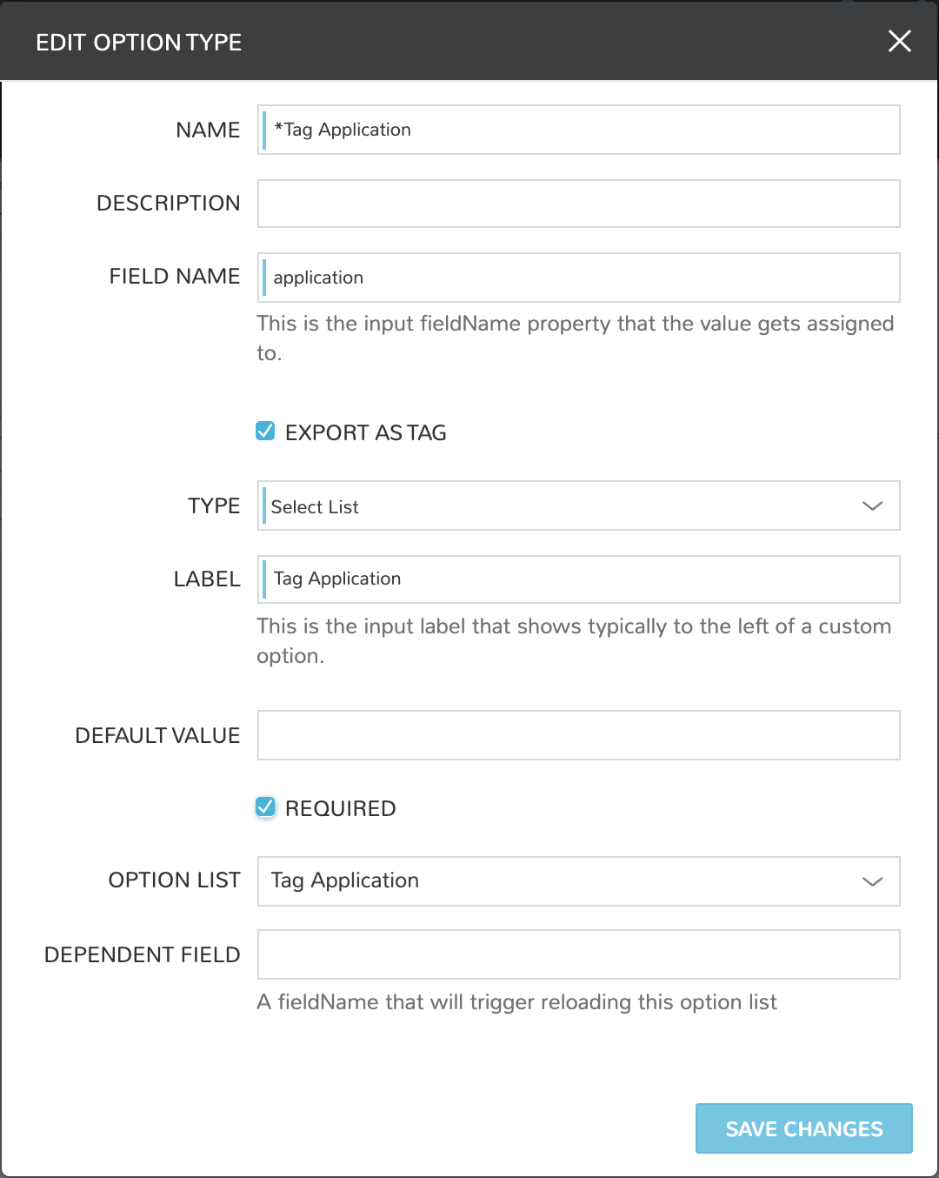Focus the Dependent Field input box

579,954
